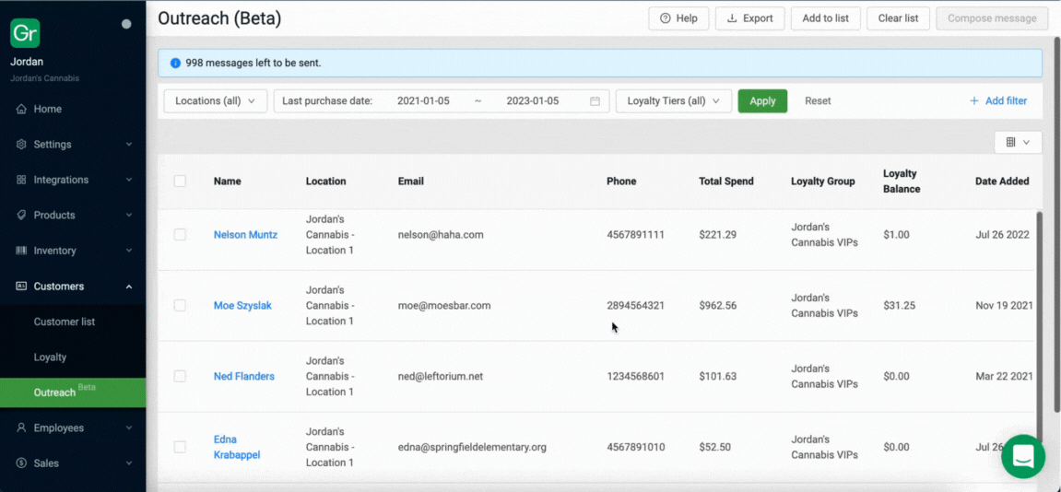Toggle the select-all header checkbox

180,182
